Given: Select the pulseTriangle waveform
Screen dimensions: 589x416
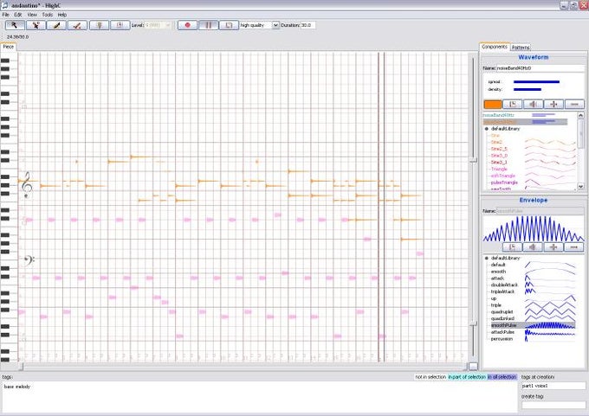Looking at the screenshot, I should [504, 182].
